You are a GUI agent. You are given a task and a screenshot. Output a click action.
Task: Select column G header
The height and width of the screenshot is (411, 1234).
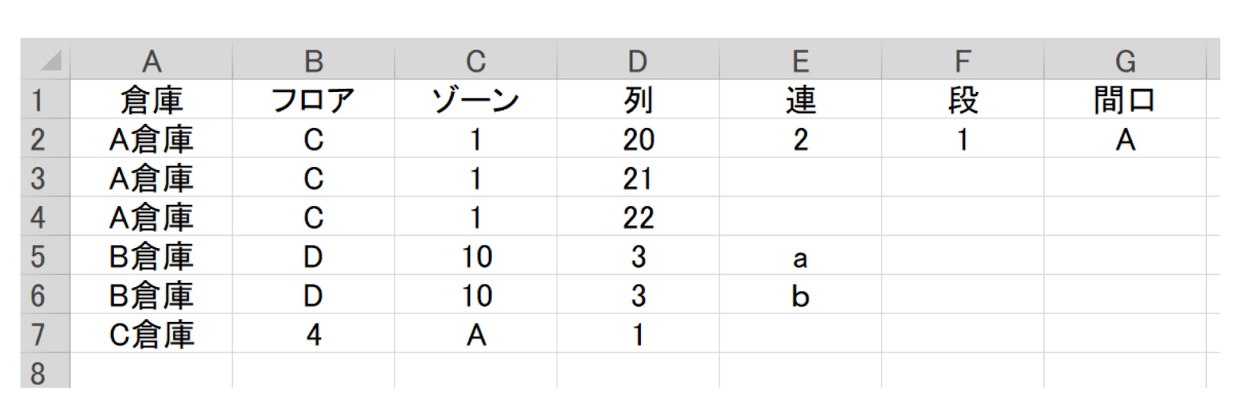pos(1125,61)
